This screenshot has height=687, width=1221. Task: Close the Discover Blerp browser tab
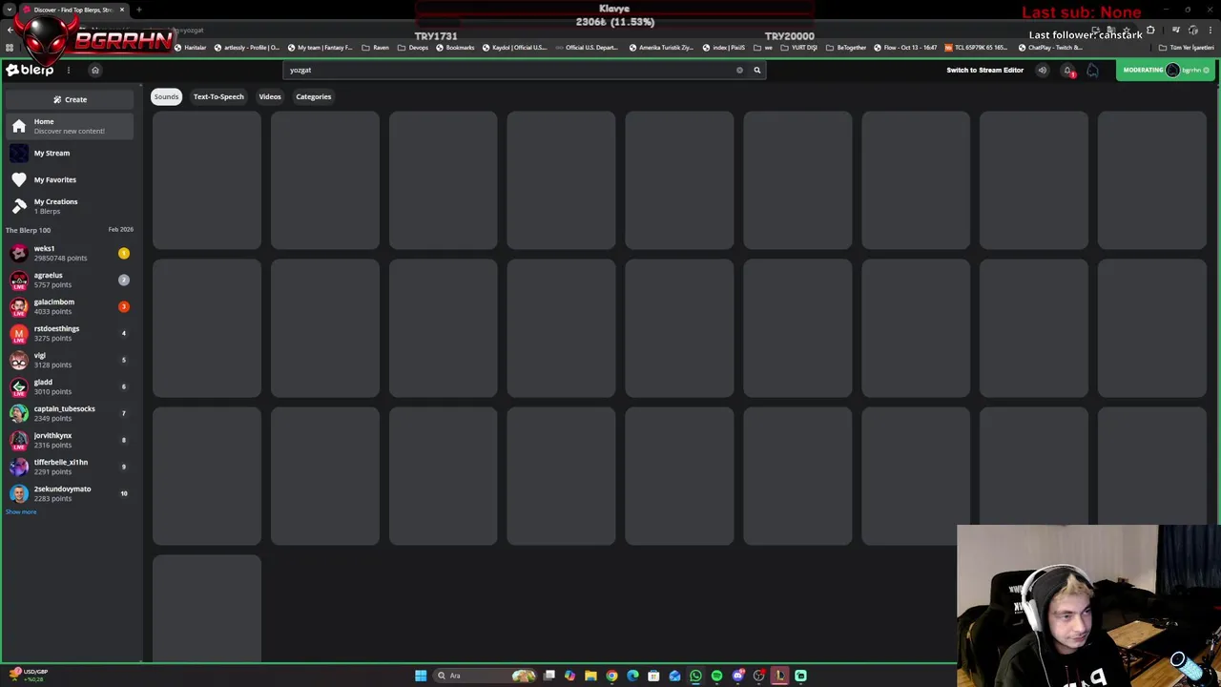point(122,10)
